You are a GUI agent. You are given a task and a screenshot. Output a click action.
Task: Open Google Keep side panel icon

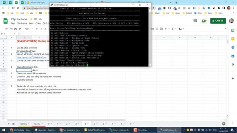point(233,39)
